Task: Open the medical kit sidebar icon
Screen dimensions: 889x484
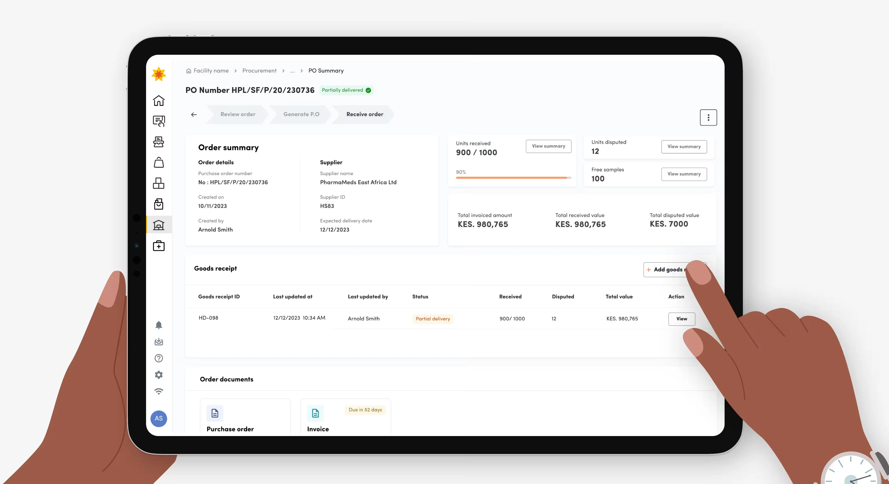Action: [x=159, y=246]
